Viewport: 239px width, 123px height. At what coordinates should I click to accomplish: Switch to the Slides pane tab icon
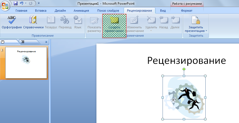tap(3, 42)
